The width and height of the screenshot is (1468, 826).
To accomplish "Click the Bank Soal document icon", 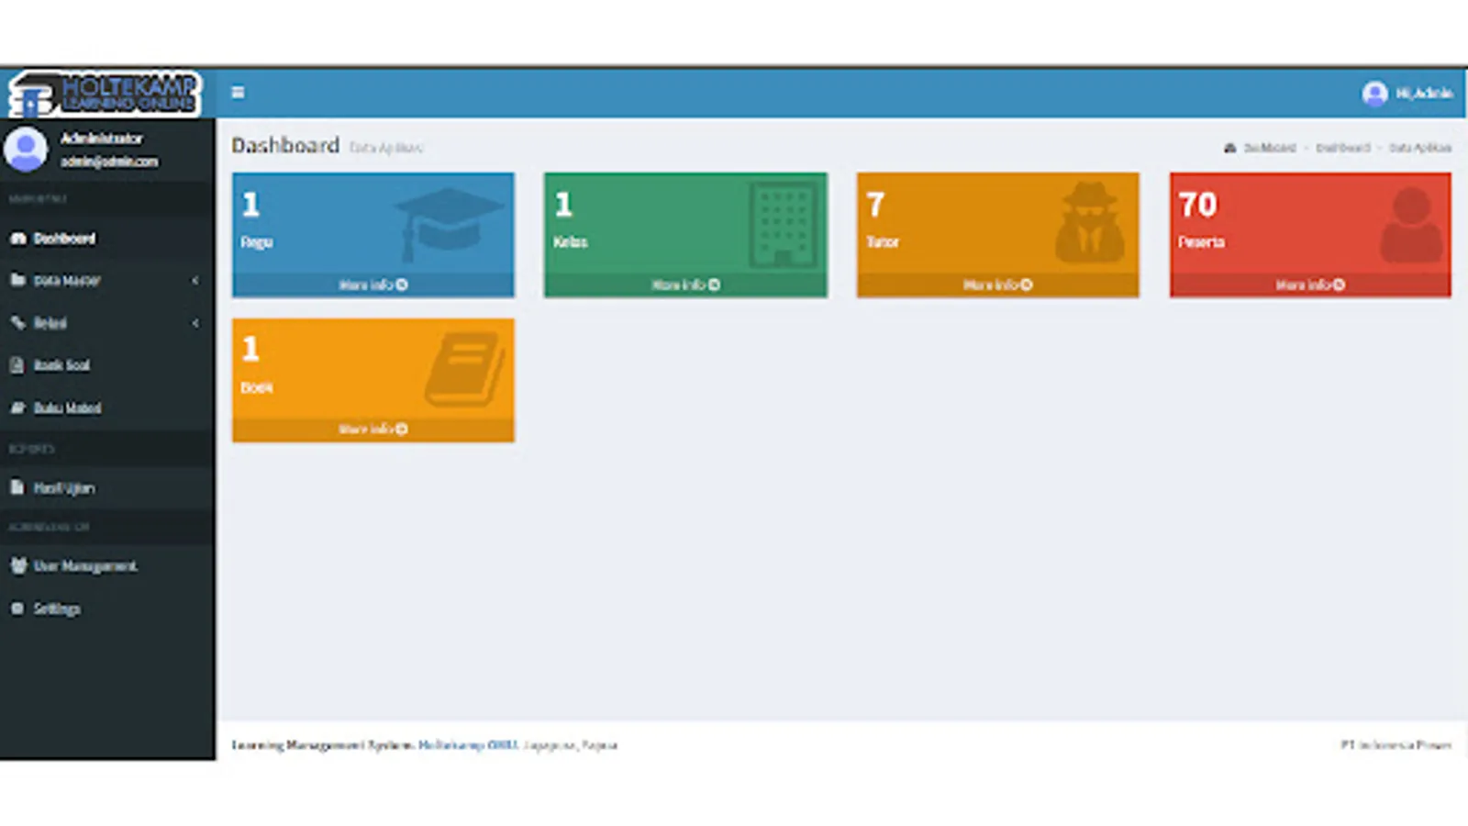I will 17,365.
